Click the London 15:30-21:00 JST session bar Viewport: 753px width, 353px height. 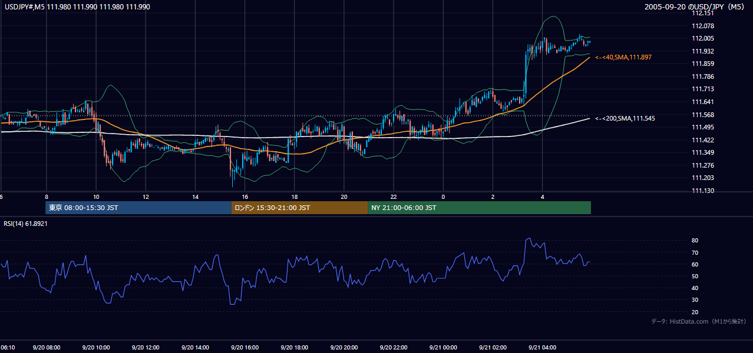tap(299, 208)
